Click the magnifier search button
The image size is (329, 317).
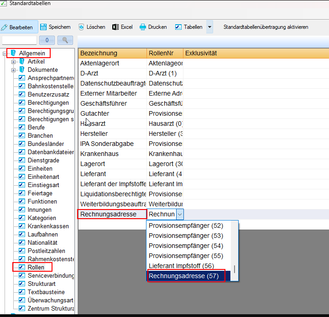click(65, 40)
